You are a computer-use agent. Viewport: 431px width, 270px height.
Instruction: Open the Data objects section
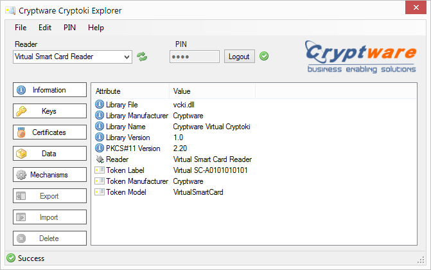pos(49,153)
